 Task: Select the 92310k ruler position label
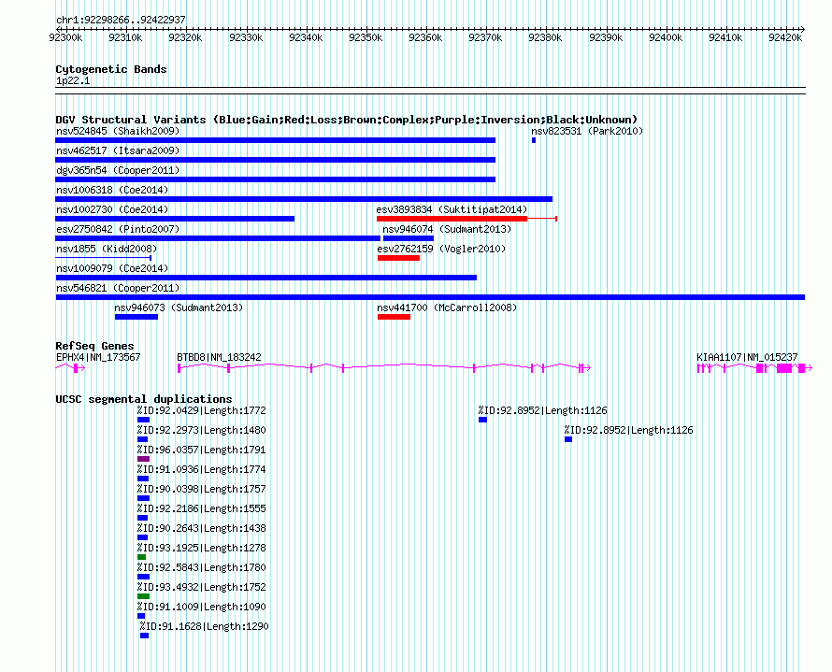point(125,37)
